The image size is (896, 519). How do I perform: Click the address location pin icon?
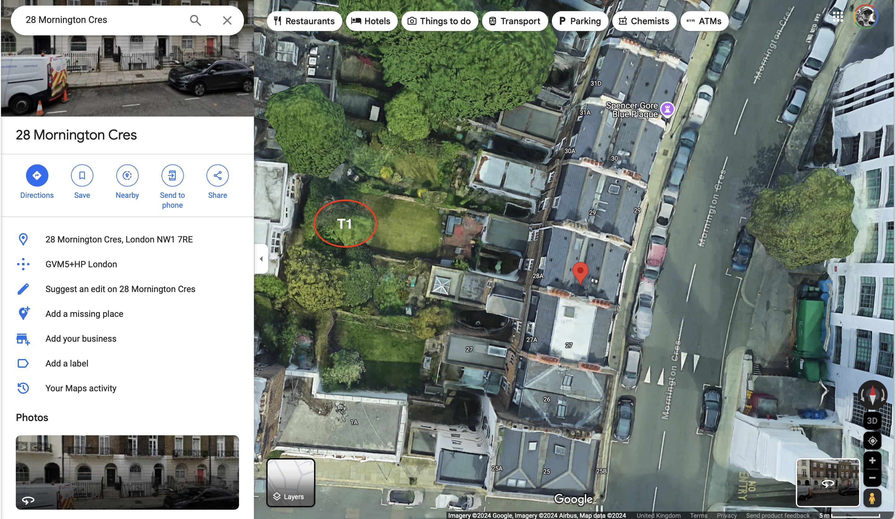click(23, 239)
